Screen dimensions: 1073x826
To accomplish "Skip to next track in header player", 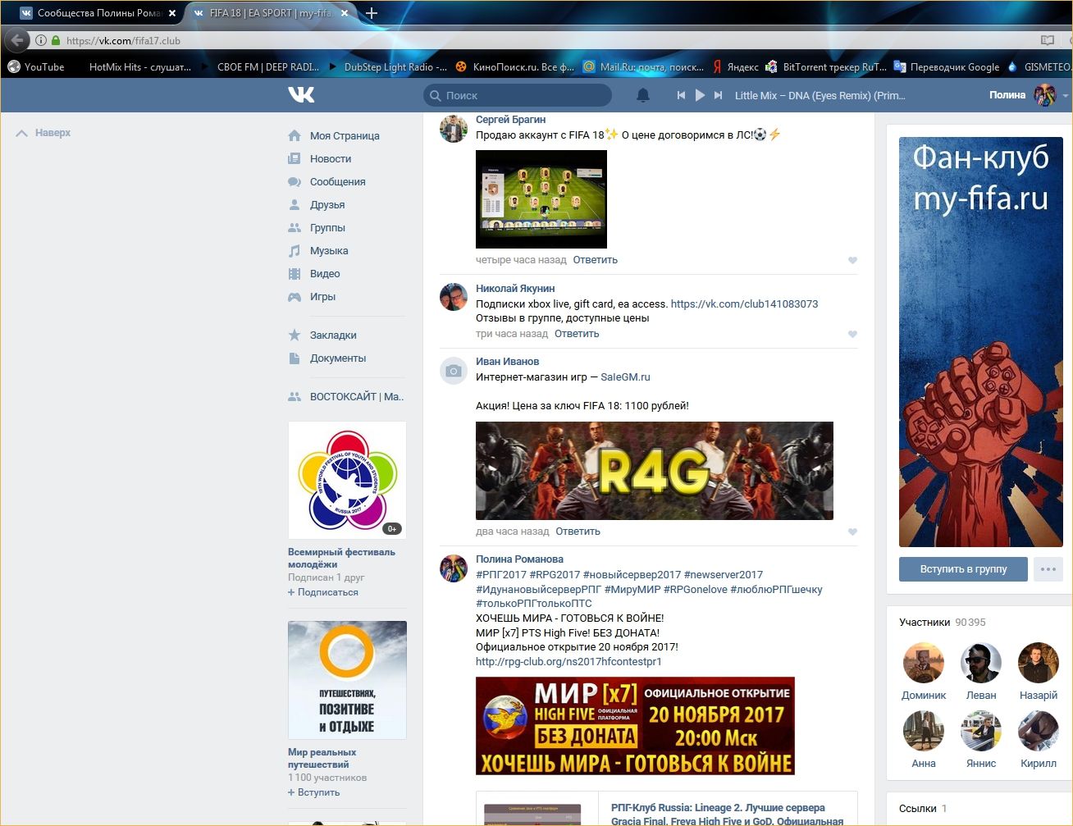I will [x=718, y=95].
